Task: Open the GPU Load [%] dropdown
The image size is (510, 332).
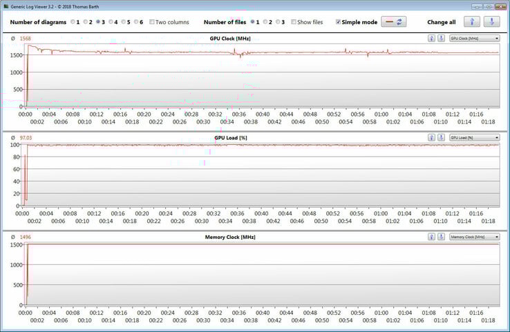Action: tap(475, 137)
